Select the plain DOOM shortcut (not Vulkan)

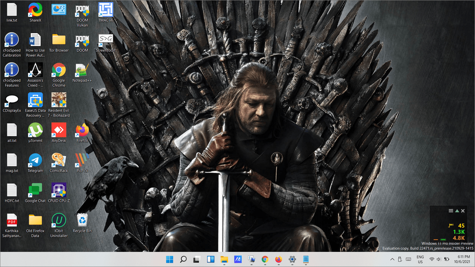coord(82,43)
